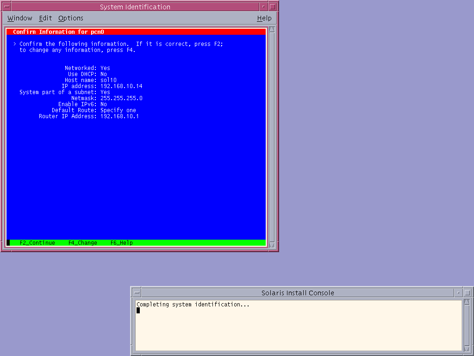Click the Solaris Install Console scrollbar track
This screenshot has height=356, width=474.
click(x=467, y=325)
